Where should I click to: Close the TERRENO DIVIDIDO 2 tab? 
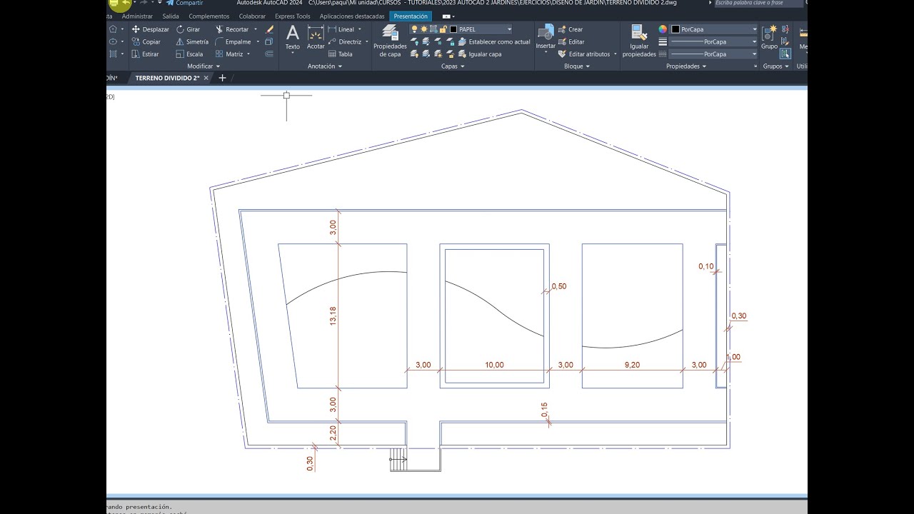[x=206, y=78]
